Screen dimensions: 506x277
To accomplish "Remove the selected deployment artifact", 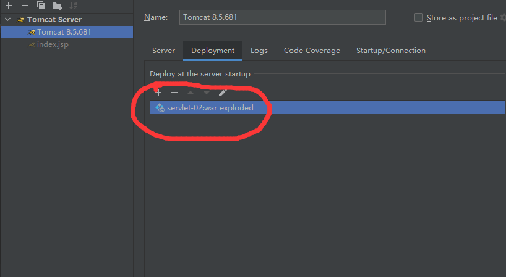I will click(x=174, y=93).
